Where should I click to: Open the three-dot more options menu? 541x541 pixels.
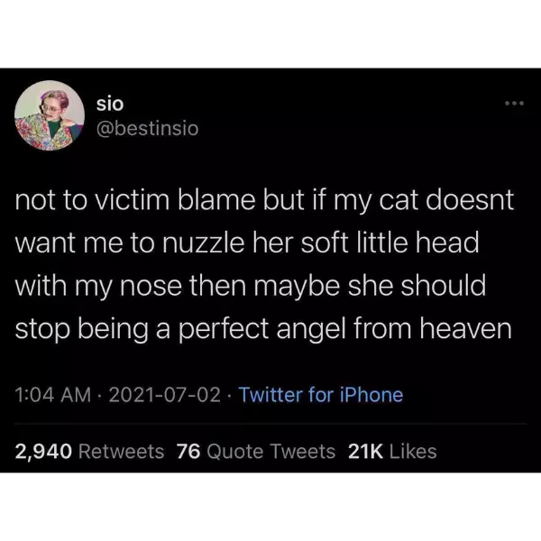tap(515, 103)
